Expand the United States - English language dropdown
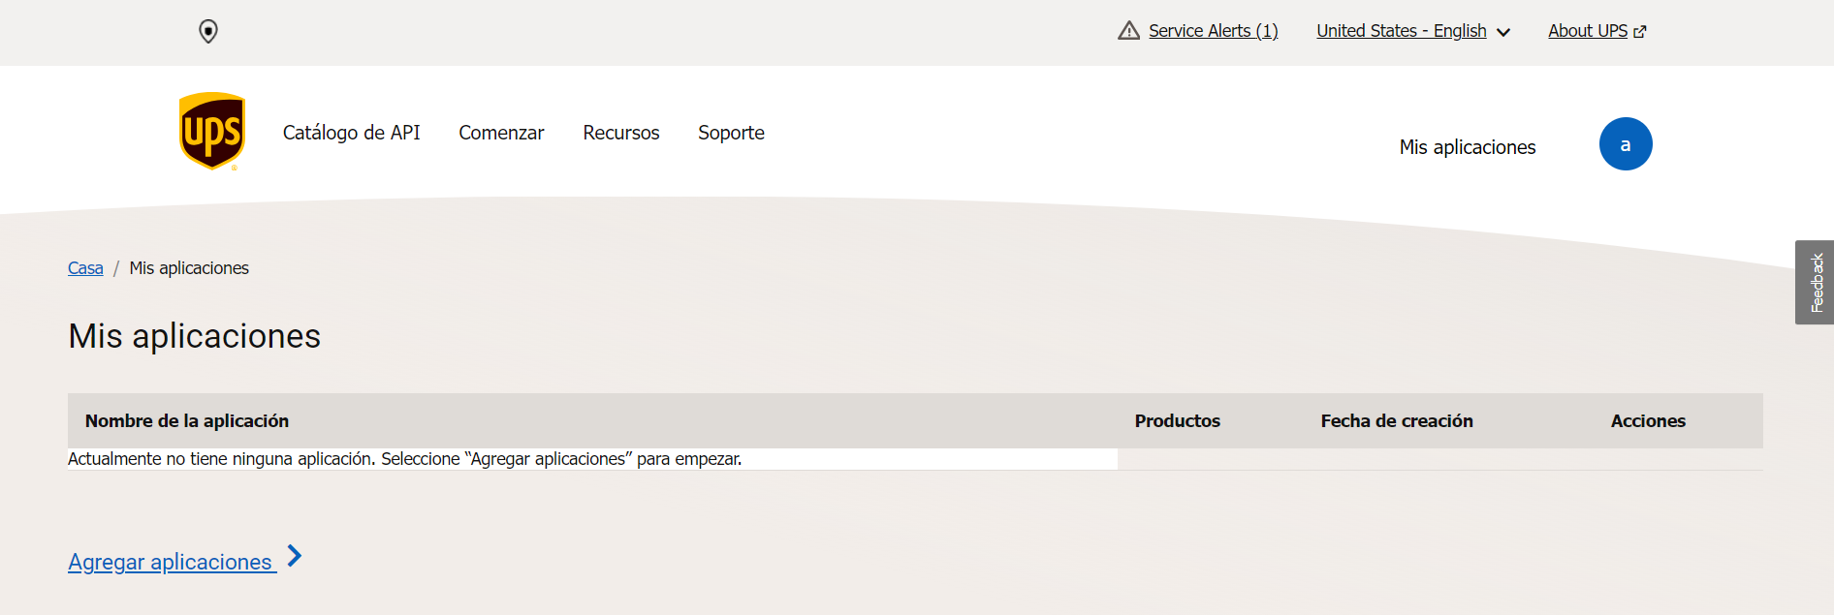The height and width of the screenshot is (615, 1834). click(x=1401, y=31)
